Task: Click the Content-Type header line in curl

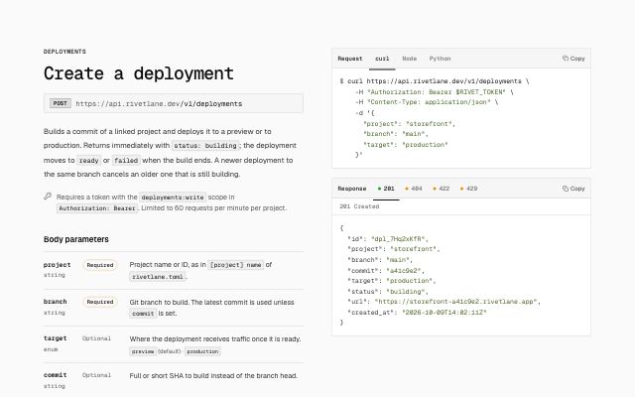Action: [x=427, y=102]
